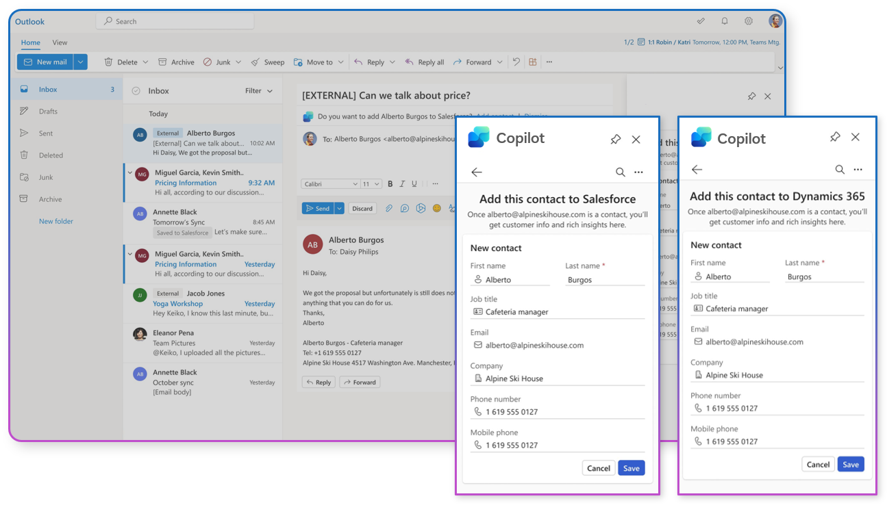Image resolution: width=887 pixels, height=505 pixels.
Task: Toggle italic formatting in the reply
Action: click(x=402, y=183)
